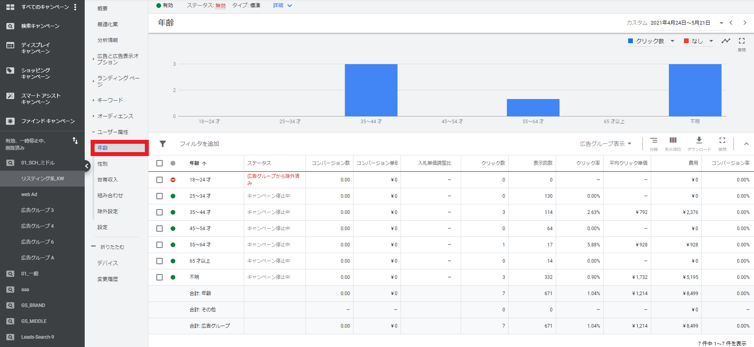This screenshot has width=754, height=347.
Task: Open the 分析情報 page
Action: pos(108,40)
